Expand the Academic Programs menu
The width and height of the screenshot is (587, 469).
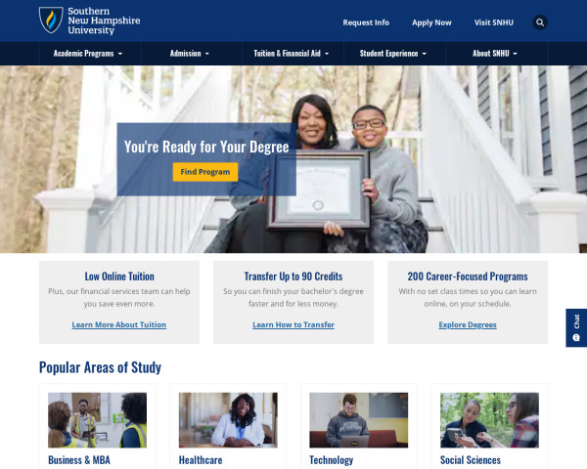(x=88, y=54)
